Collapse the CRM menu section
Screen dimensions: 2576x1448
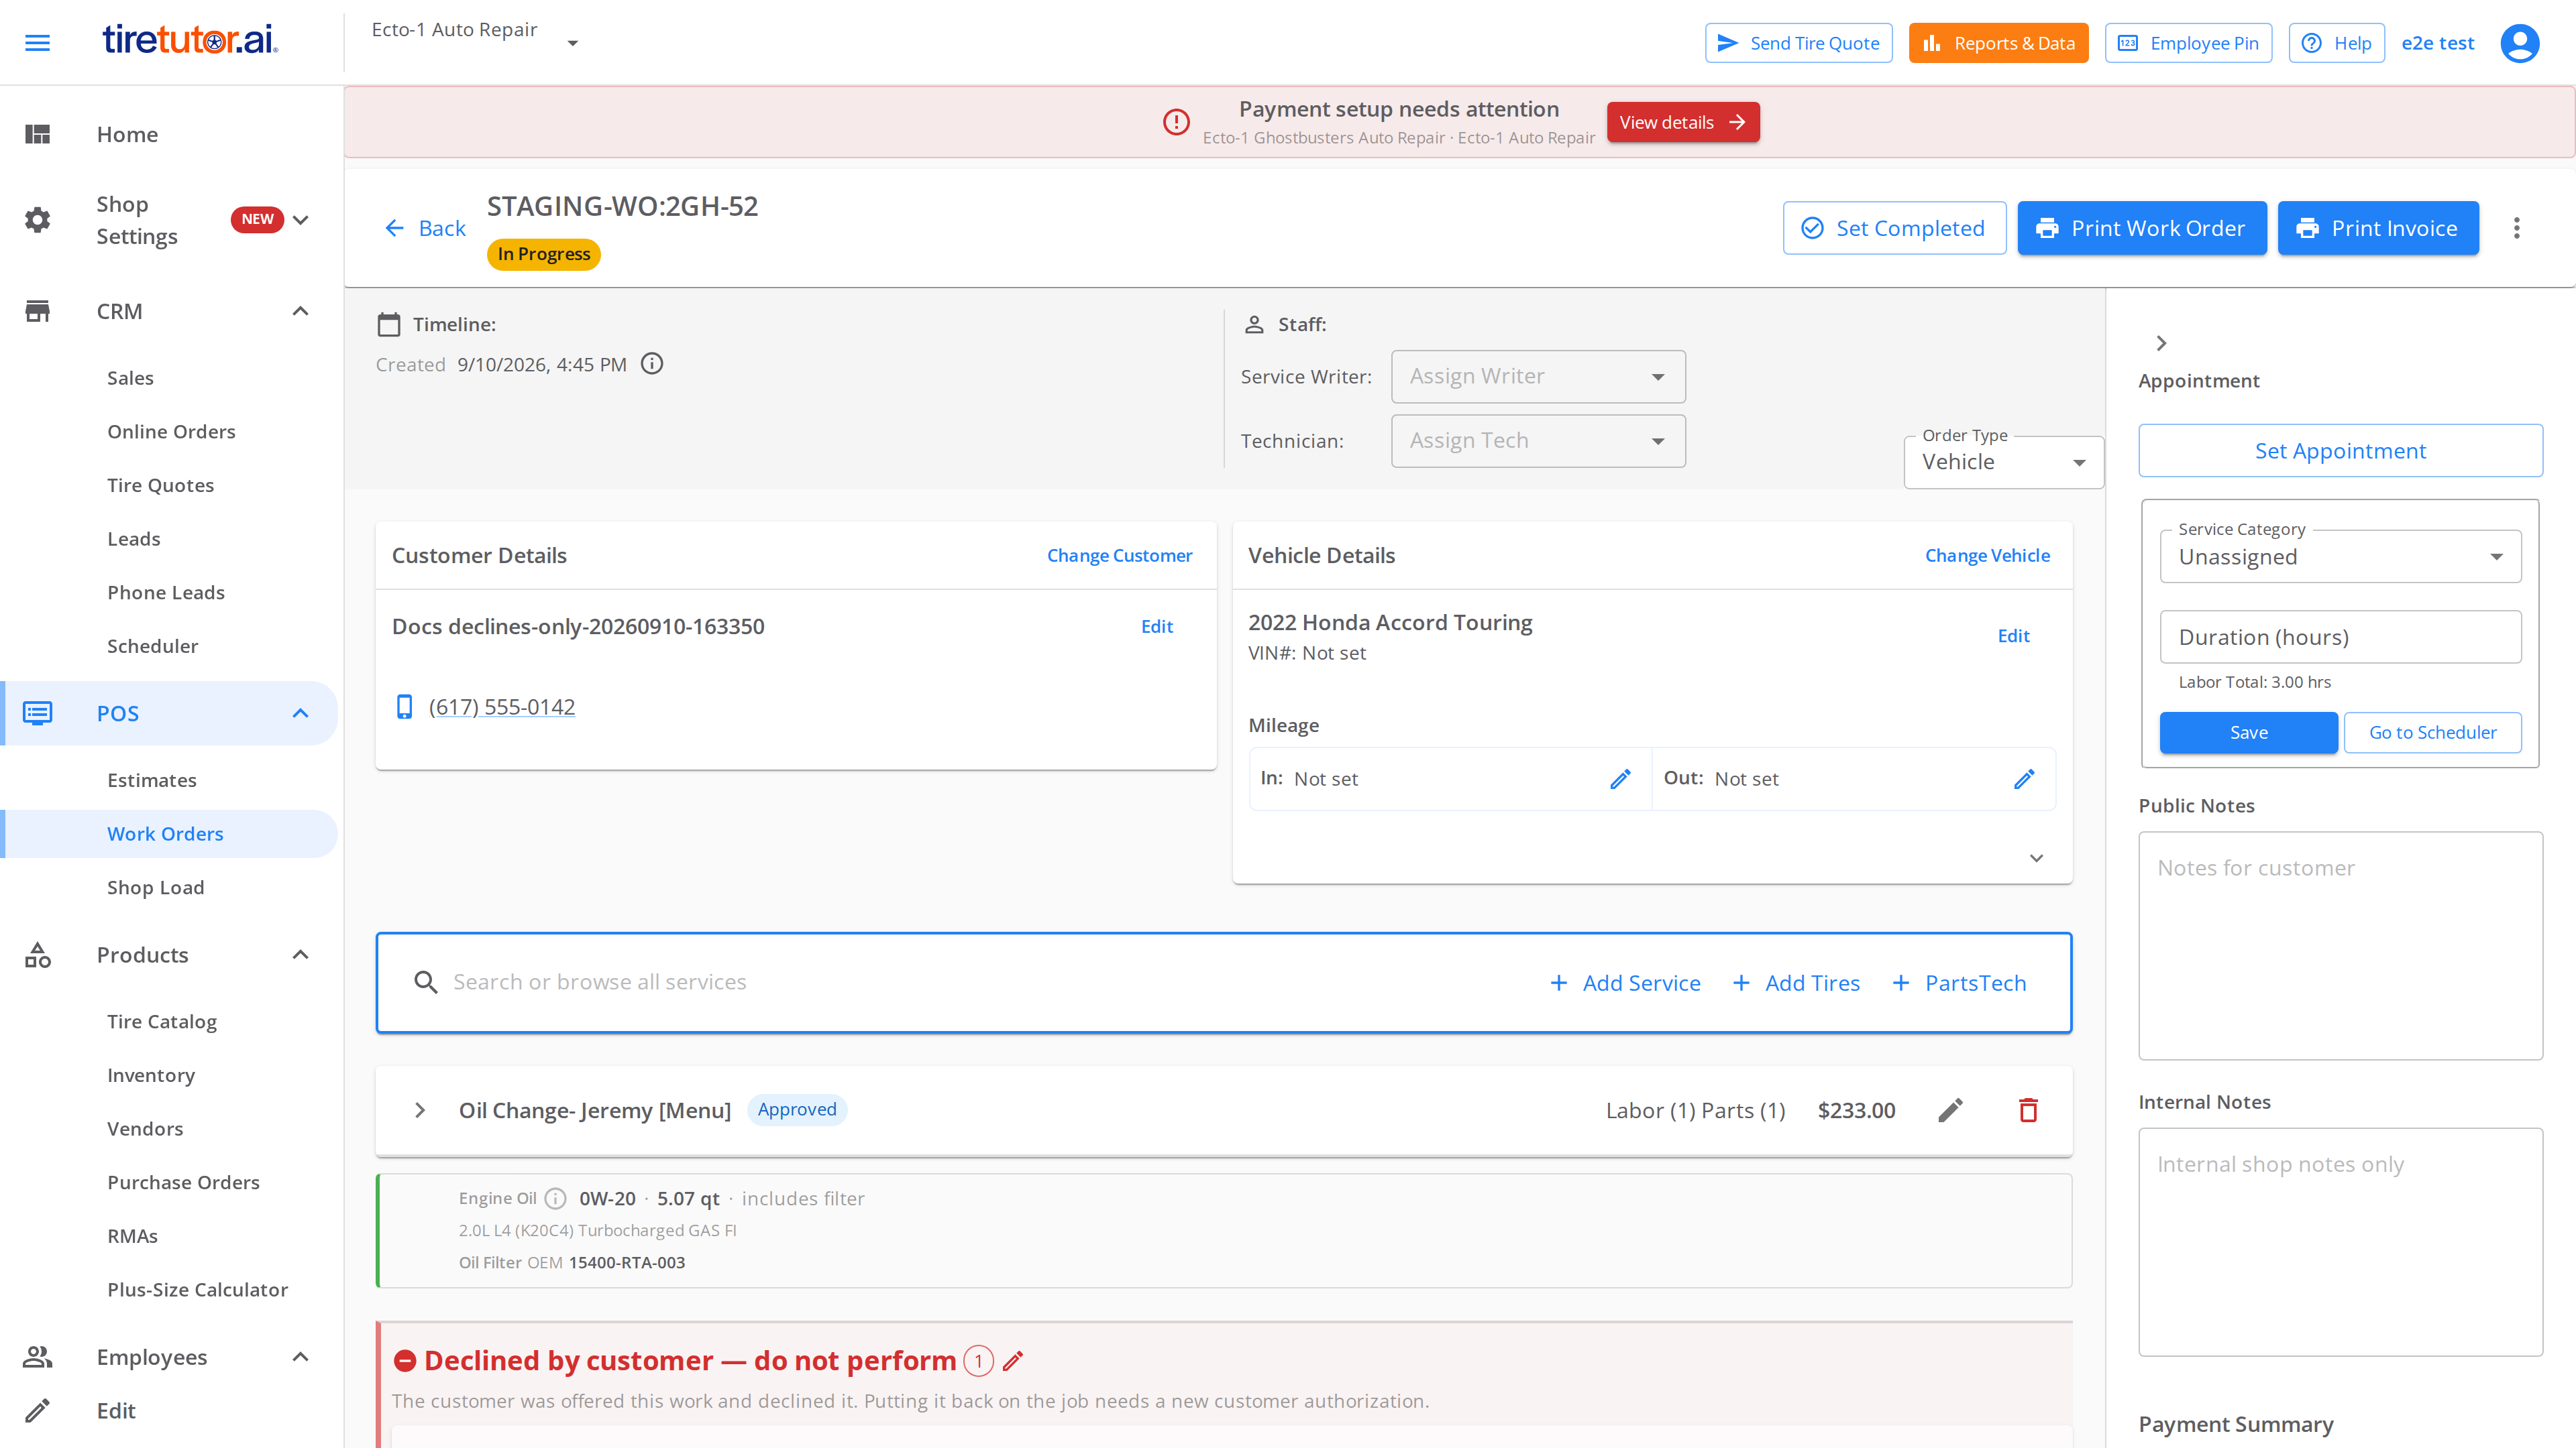pyautogui.click(x=300, y=311)
